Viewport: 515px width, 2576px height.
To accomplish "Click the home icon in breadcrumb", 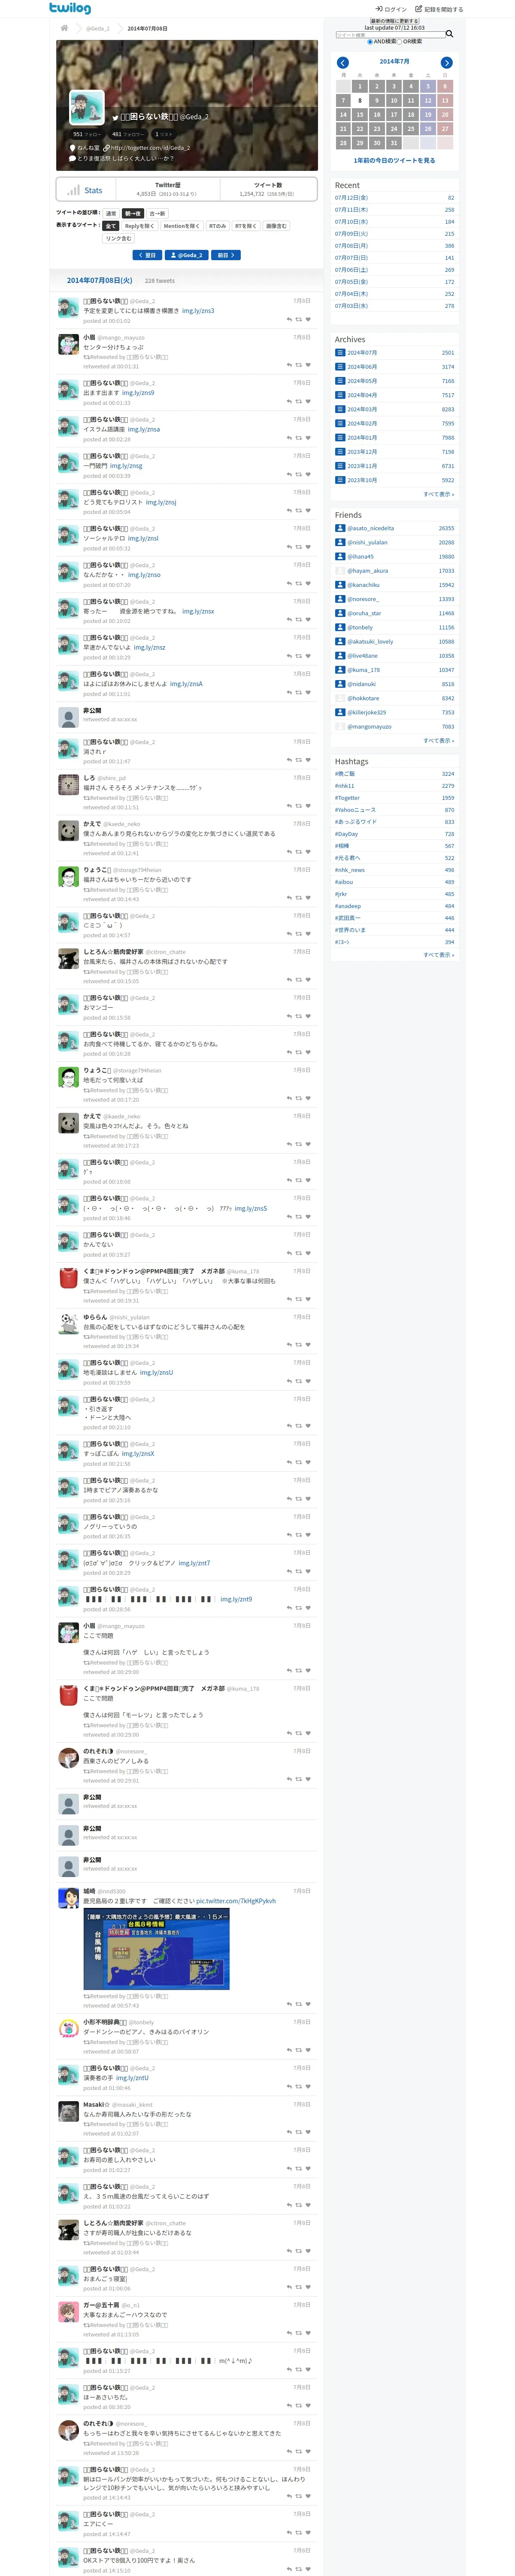I will (64, 28).
